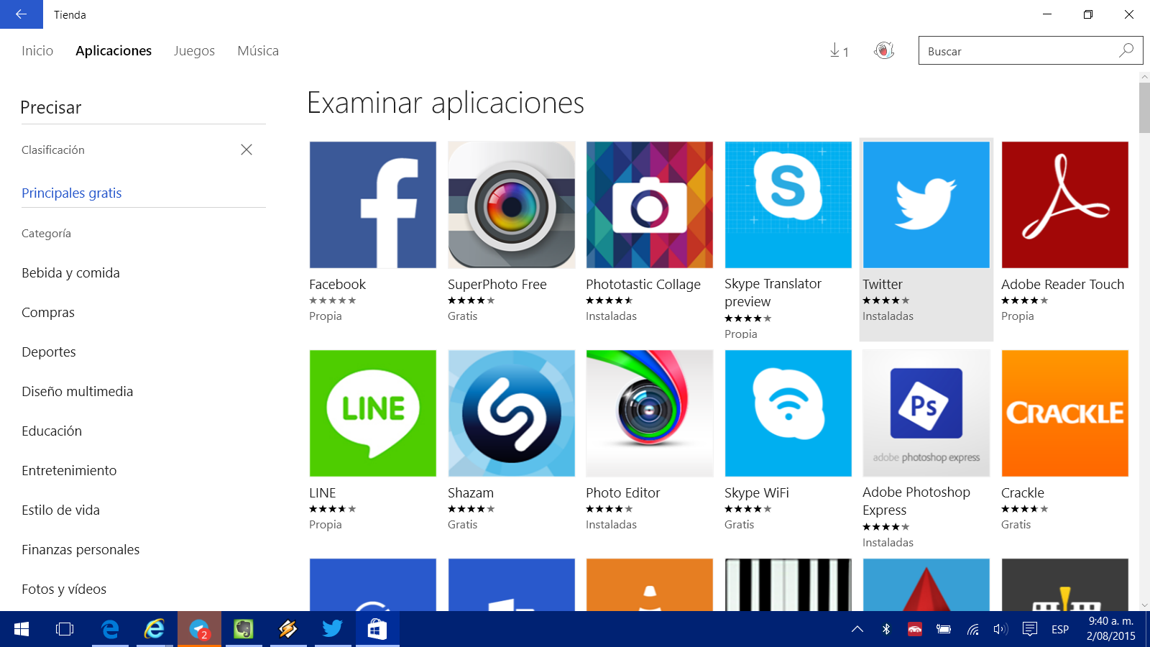
Task: Click the Shazam app name text
Action: coord(471,493)
